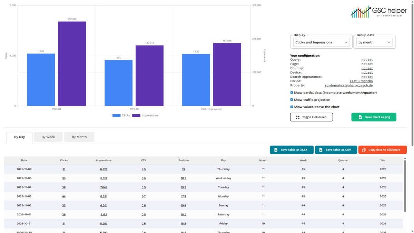This screenshot has height=233, width=414.
Task: Open property sc-domain:stephan-czysch.de link
Action: pos(348,85)
